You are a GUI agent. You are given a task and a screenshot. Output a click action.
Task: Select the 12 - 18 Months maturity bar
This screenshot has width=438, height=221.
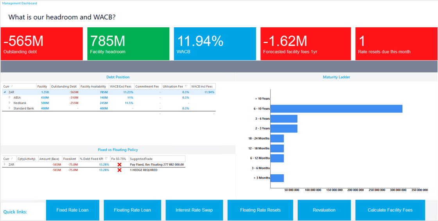click(x=277, y=149)
